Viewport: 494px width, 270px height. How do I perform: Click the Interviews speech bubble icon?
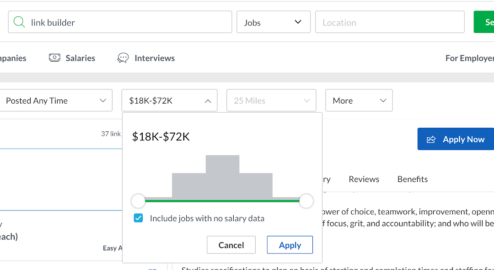pos(123,58)
